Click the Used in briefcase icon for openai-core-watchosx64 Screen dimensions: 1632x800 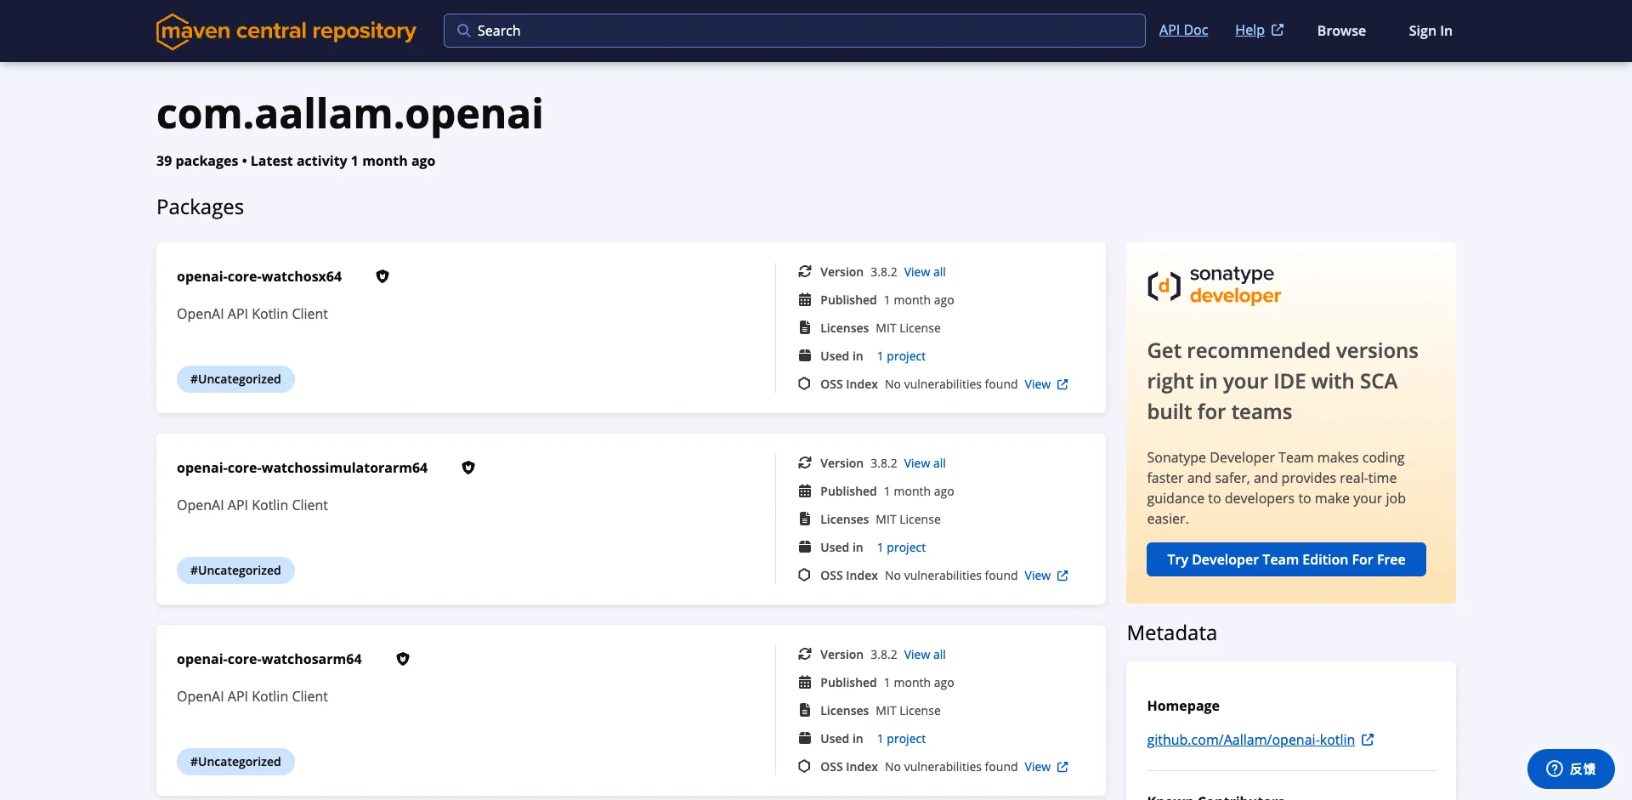coord(804,356)
